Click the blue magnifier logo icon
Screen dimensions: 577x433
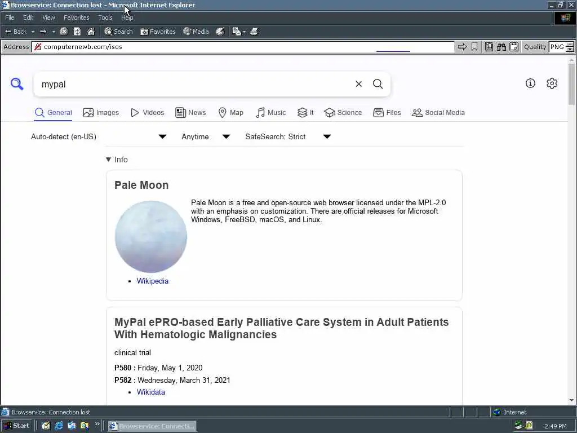click(17, 84)
